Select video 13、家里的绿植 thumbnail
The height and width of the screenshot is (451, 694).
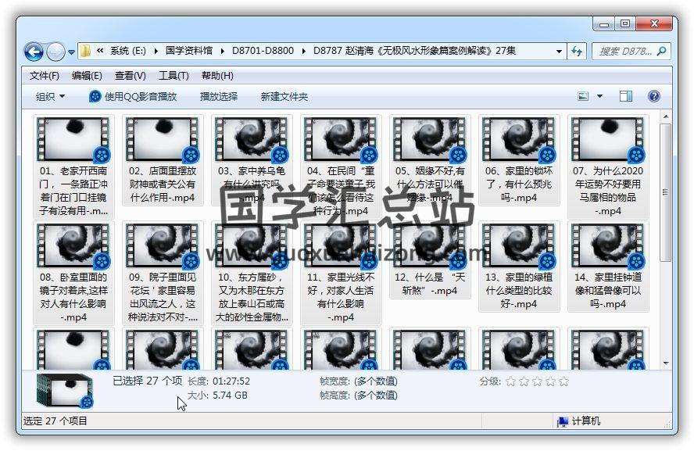point(519,246)
